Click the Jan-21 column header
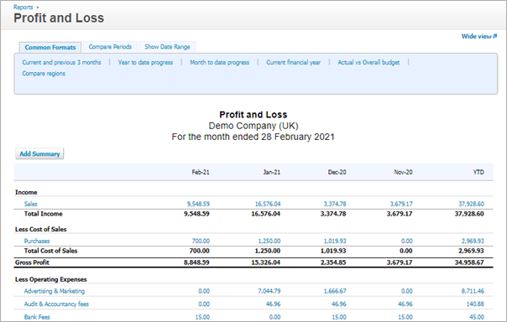The width and height of the screenshot is (507, 322). pyautogui.click(x=272, y=172)
